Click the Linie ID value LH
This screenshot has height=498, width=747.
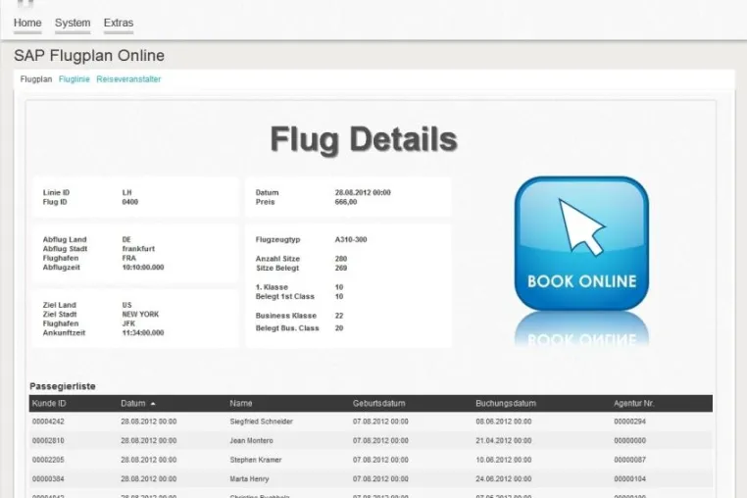tap(126, 192)
